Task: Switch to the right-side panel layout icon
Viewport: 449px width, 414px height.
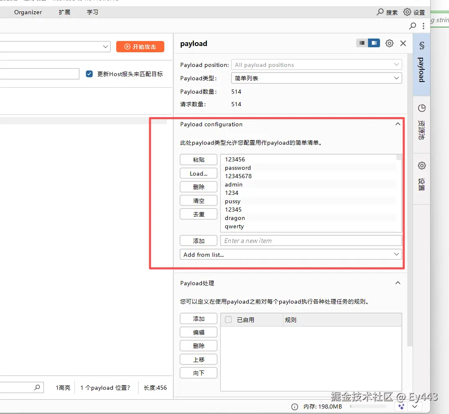Action: click(374, 43)
